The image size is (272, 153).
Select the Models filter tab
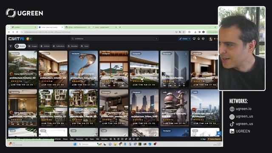[20, 46]
